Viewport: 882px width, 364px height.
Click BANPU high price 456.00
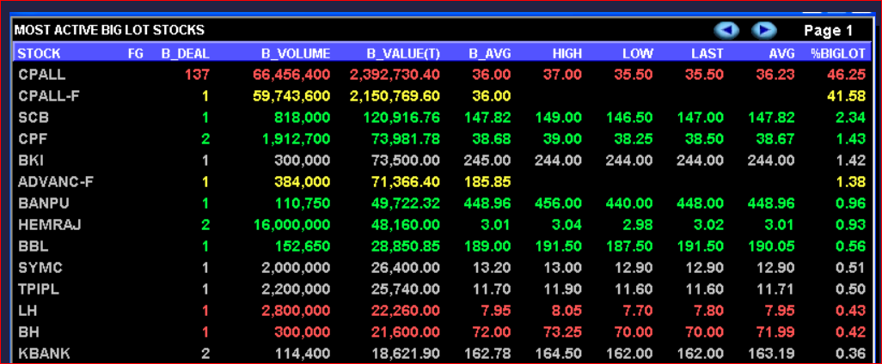tap(559, 203)
